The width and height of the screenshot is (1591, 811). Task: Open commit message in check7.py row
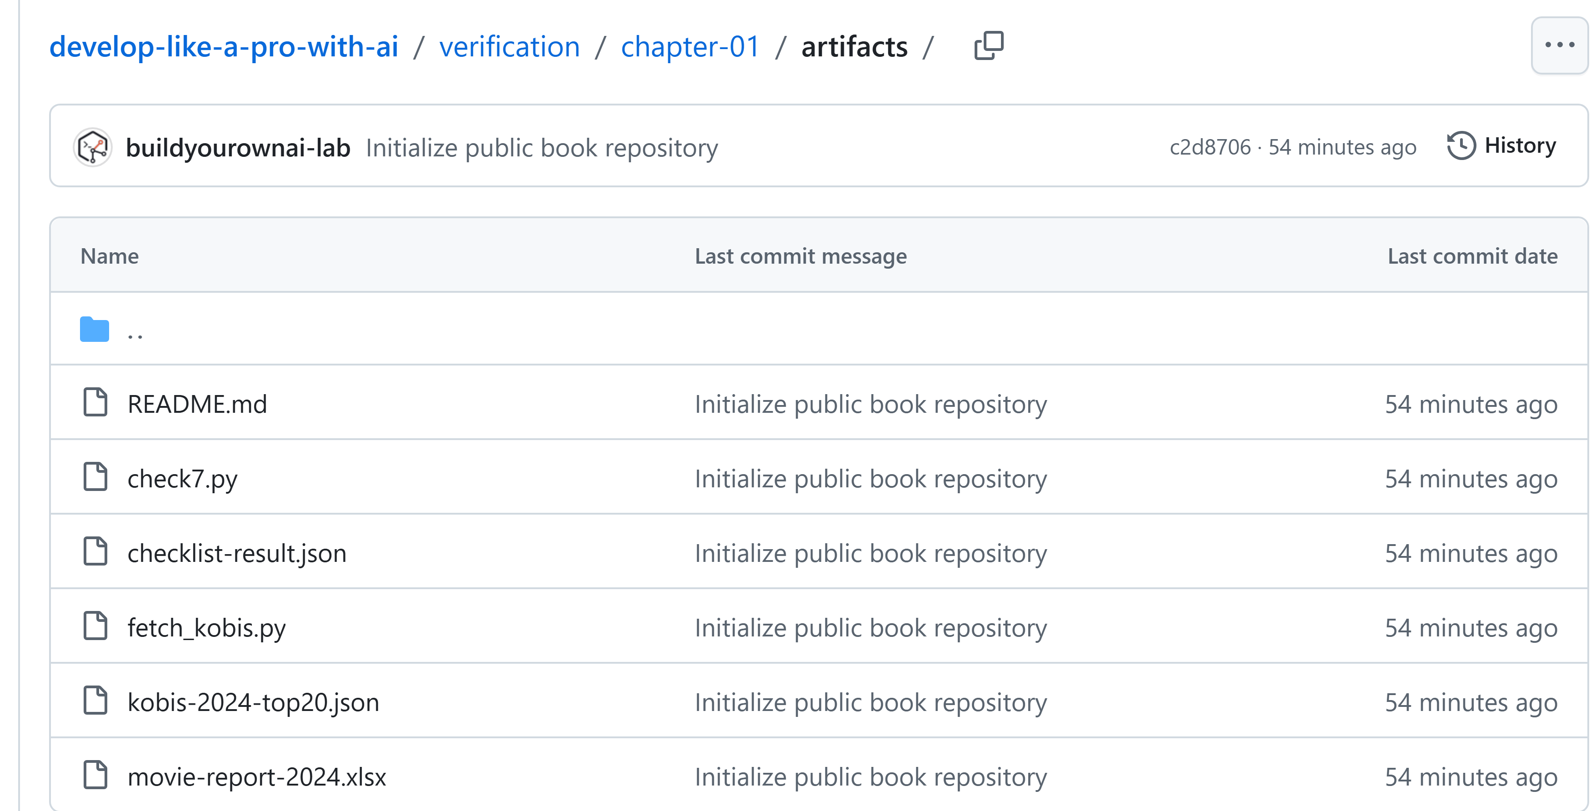click(871, 479)
